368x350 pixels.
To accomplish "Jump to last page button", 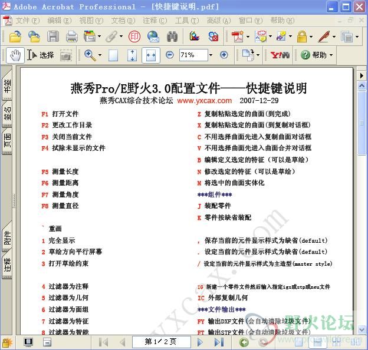I will coord(219,342).
